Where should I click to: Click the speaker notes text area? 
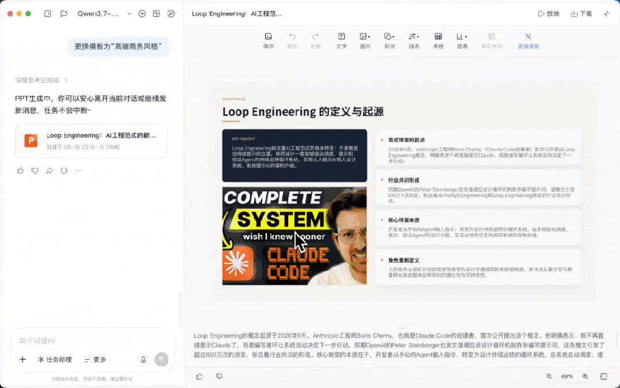point(400,345)
